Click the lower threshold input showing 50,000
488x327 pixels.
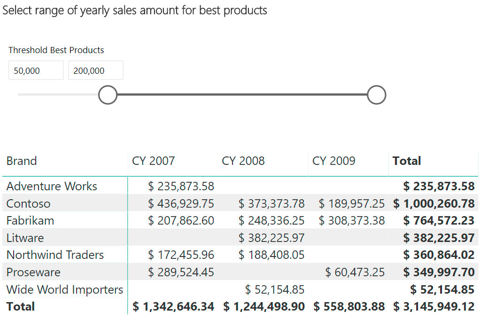(36, 70)
